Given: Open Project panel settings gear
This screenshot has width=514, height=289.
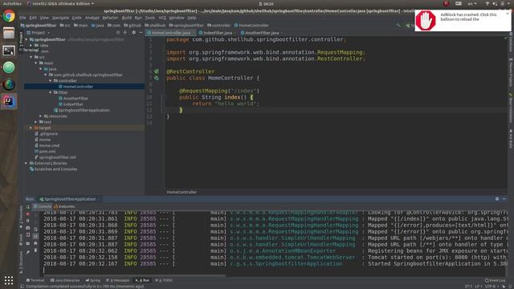Looking at the screenshot, I should tap(134, 33).
